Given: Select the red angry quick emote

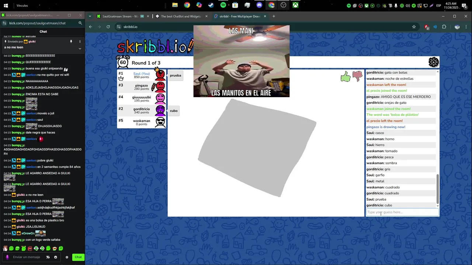Looking at the screenshot, I should tap(30, 248).
